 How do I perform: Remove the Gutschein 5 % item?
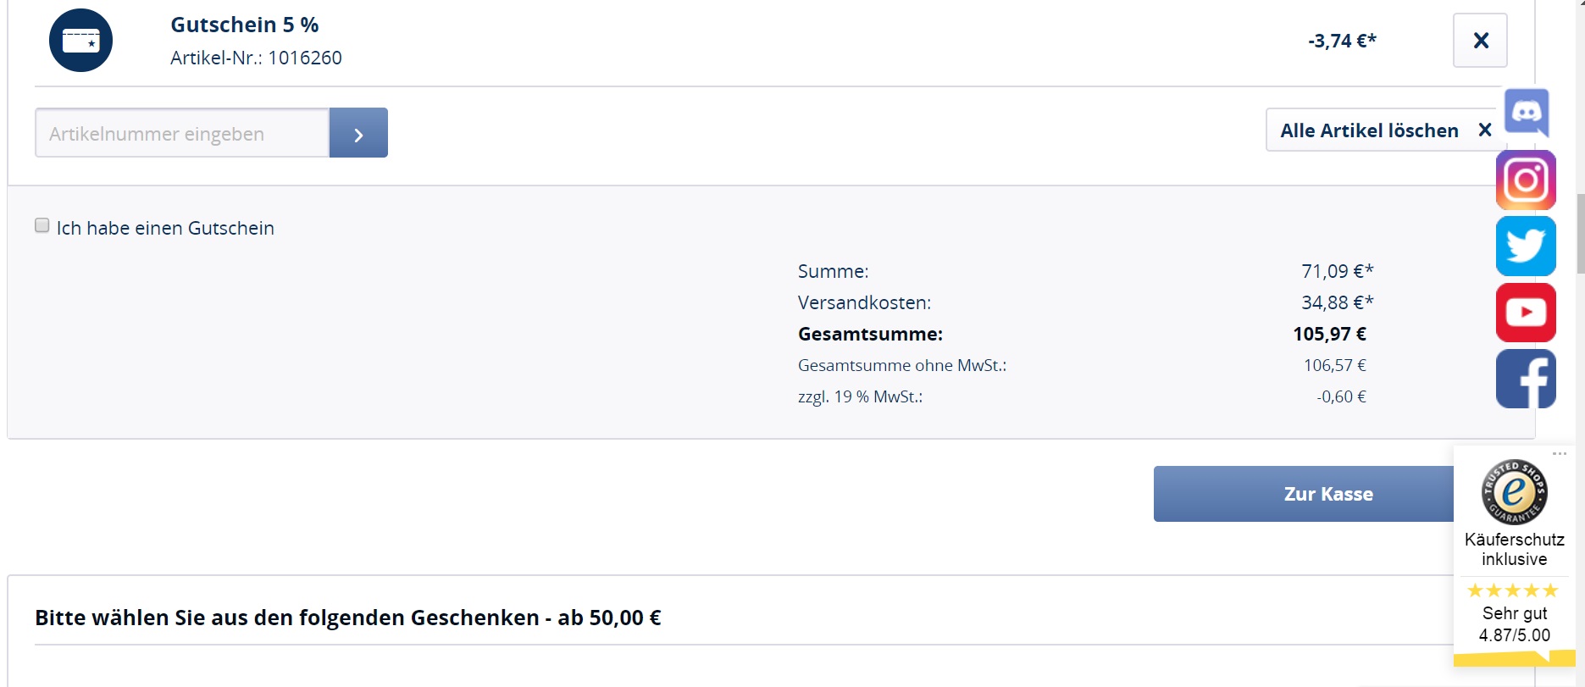[x=1480, y=41]
